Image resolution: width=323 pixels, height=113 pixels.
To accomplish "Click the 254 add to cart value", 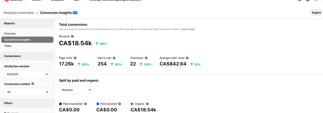I will [102, 64].
